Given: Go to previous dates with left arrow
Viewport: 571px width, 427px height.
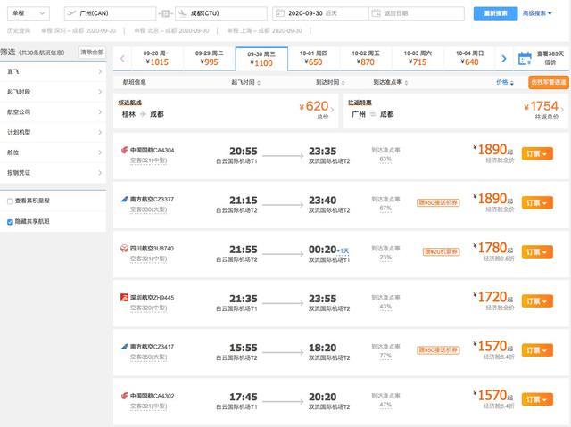Looking at the screenshot, I should [x=122, y=58].
